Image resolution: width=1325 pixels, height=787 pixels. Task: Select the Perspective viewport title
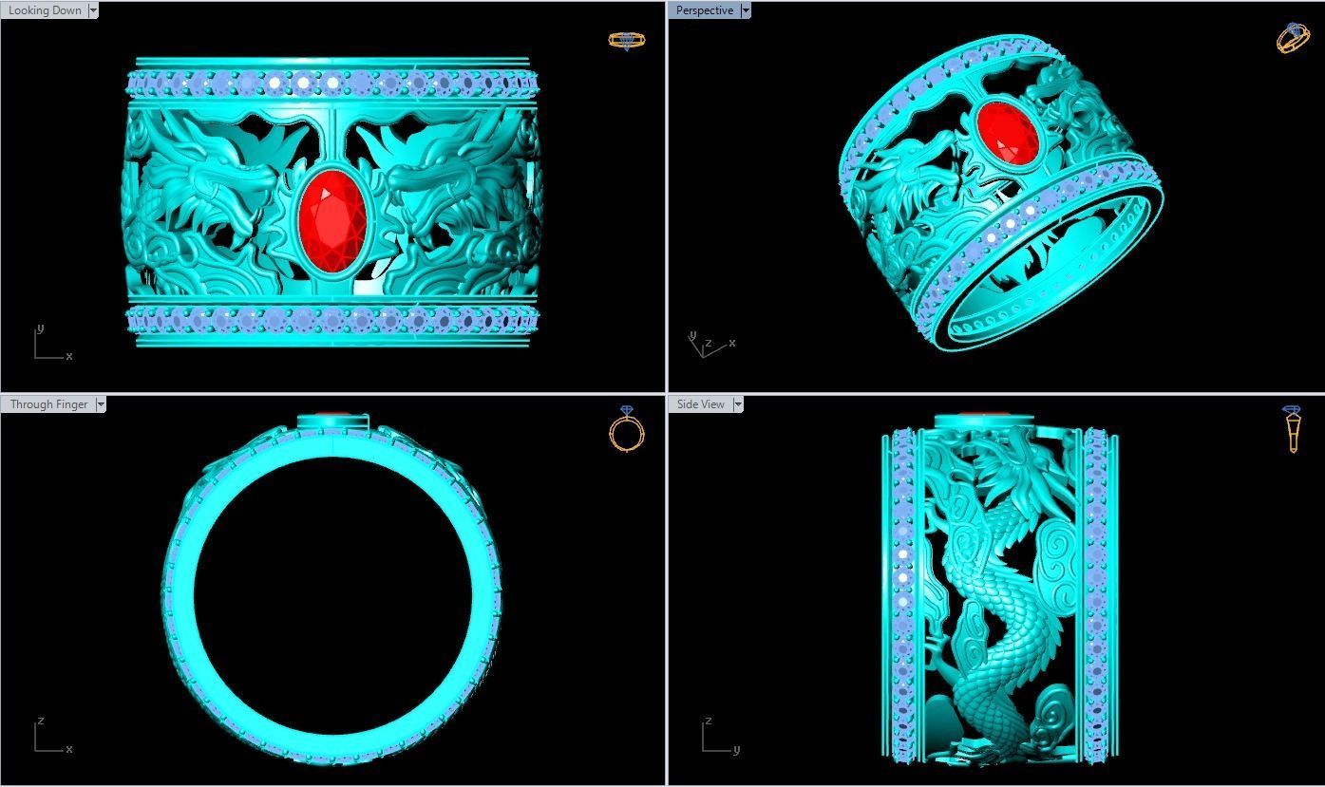(705, 10)
